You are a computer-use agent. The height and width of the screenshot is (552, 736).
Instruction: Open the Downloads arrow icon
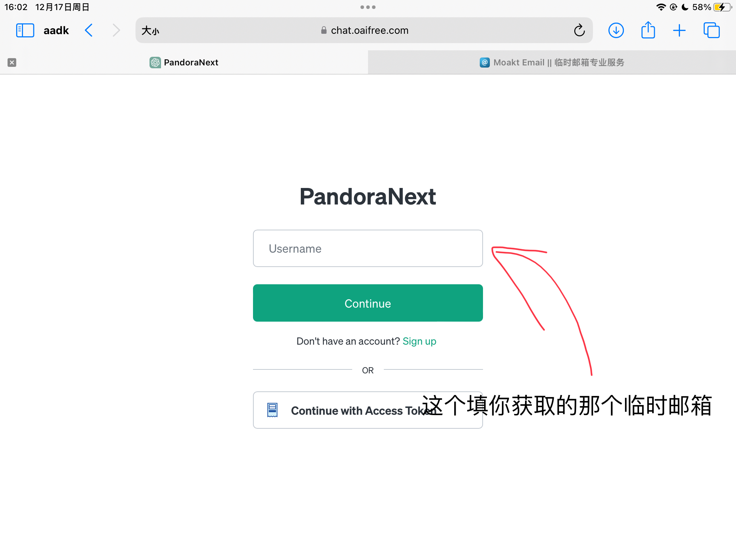[x=616, y=31]
